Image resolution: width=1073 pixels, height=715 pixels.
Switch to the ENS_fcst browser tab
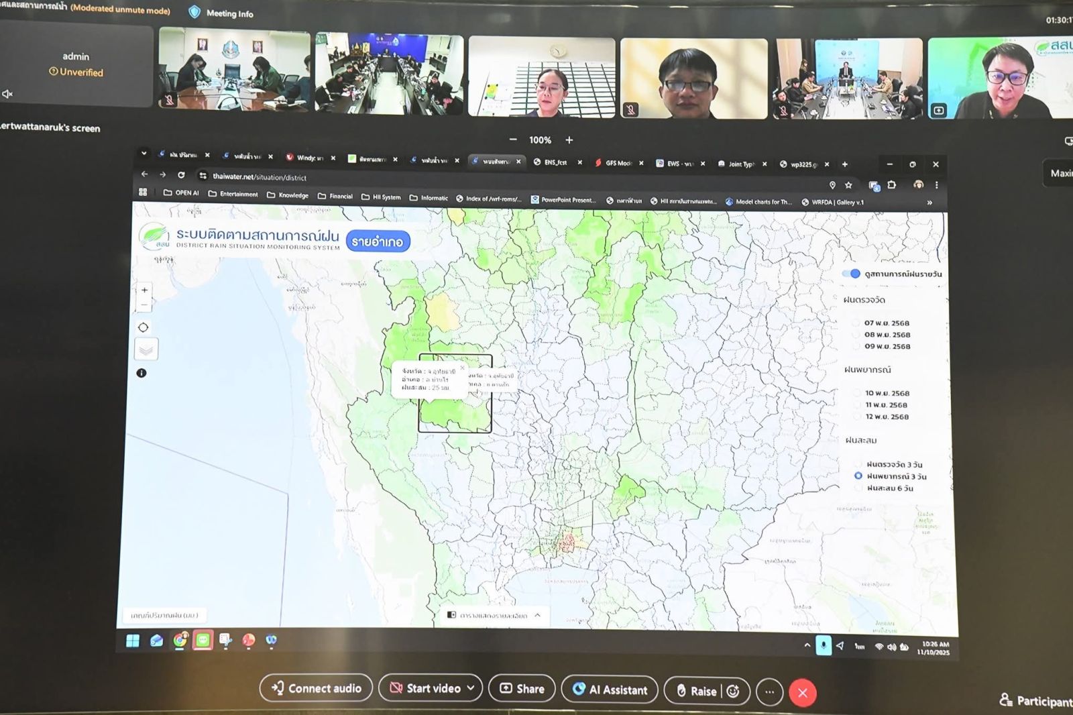(x=555, y=162)
